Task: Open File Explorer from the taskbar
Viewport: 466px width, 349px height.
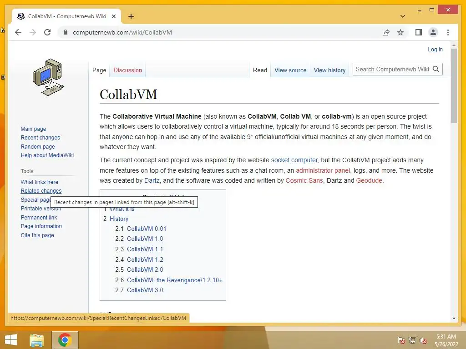Action: coord(36,340)
